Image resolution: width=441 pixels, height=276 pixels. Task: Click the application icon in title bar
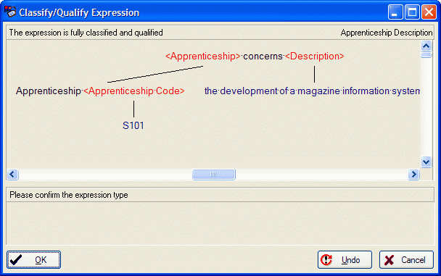(10, 12)
